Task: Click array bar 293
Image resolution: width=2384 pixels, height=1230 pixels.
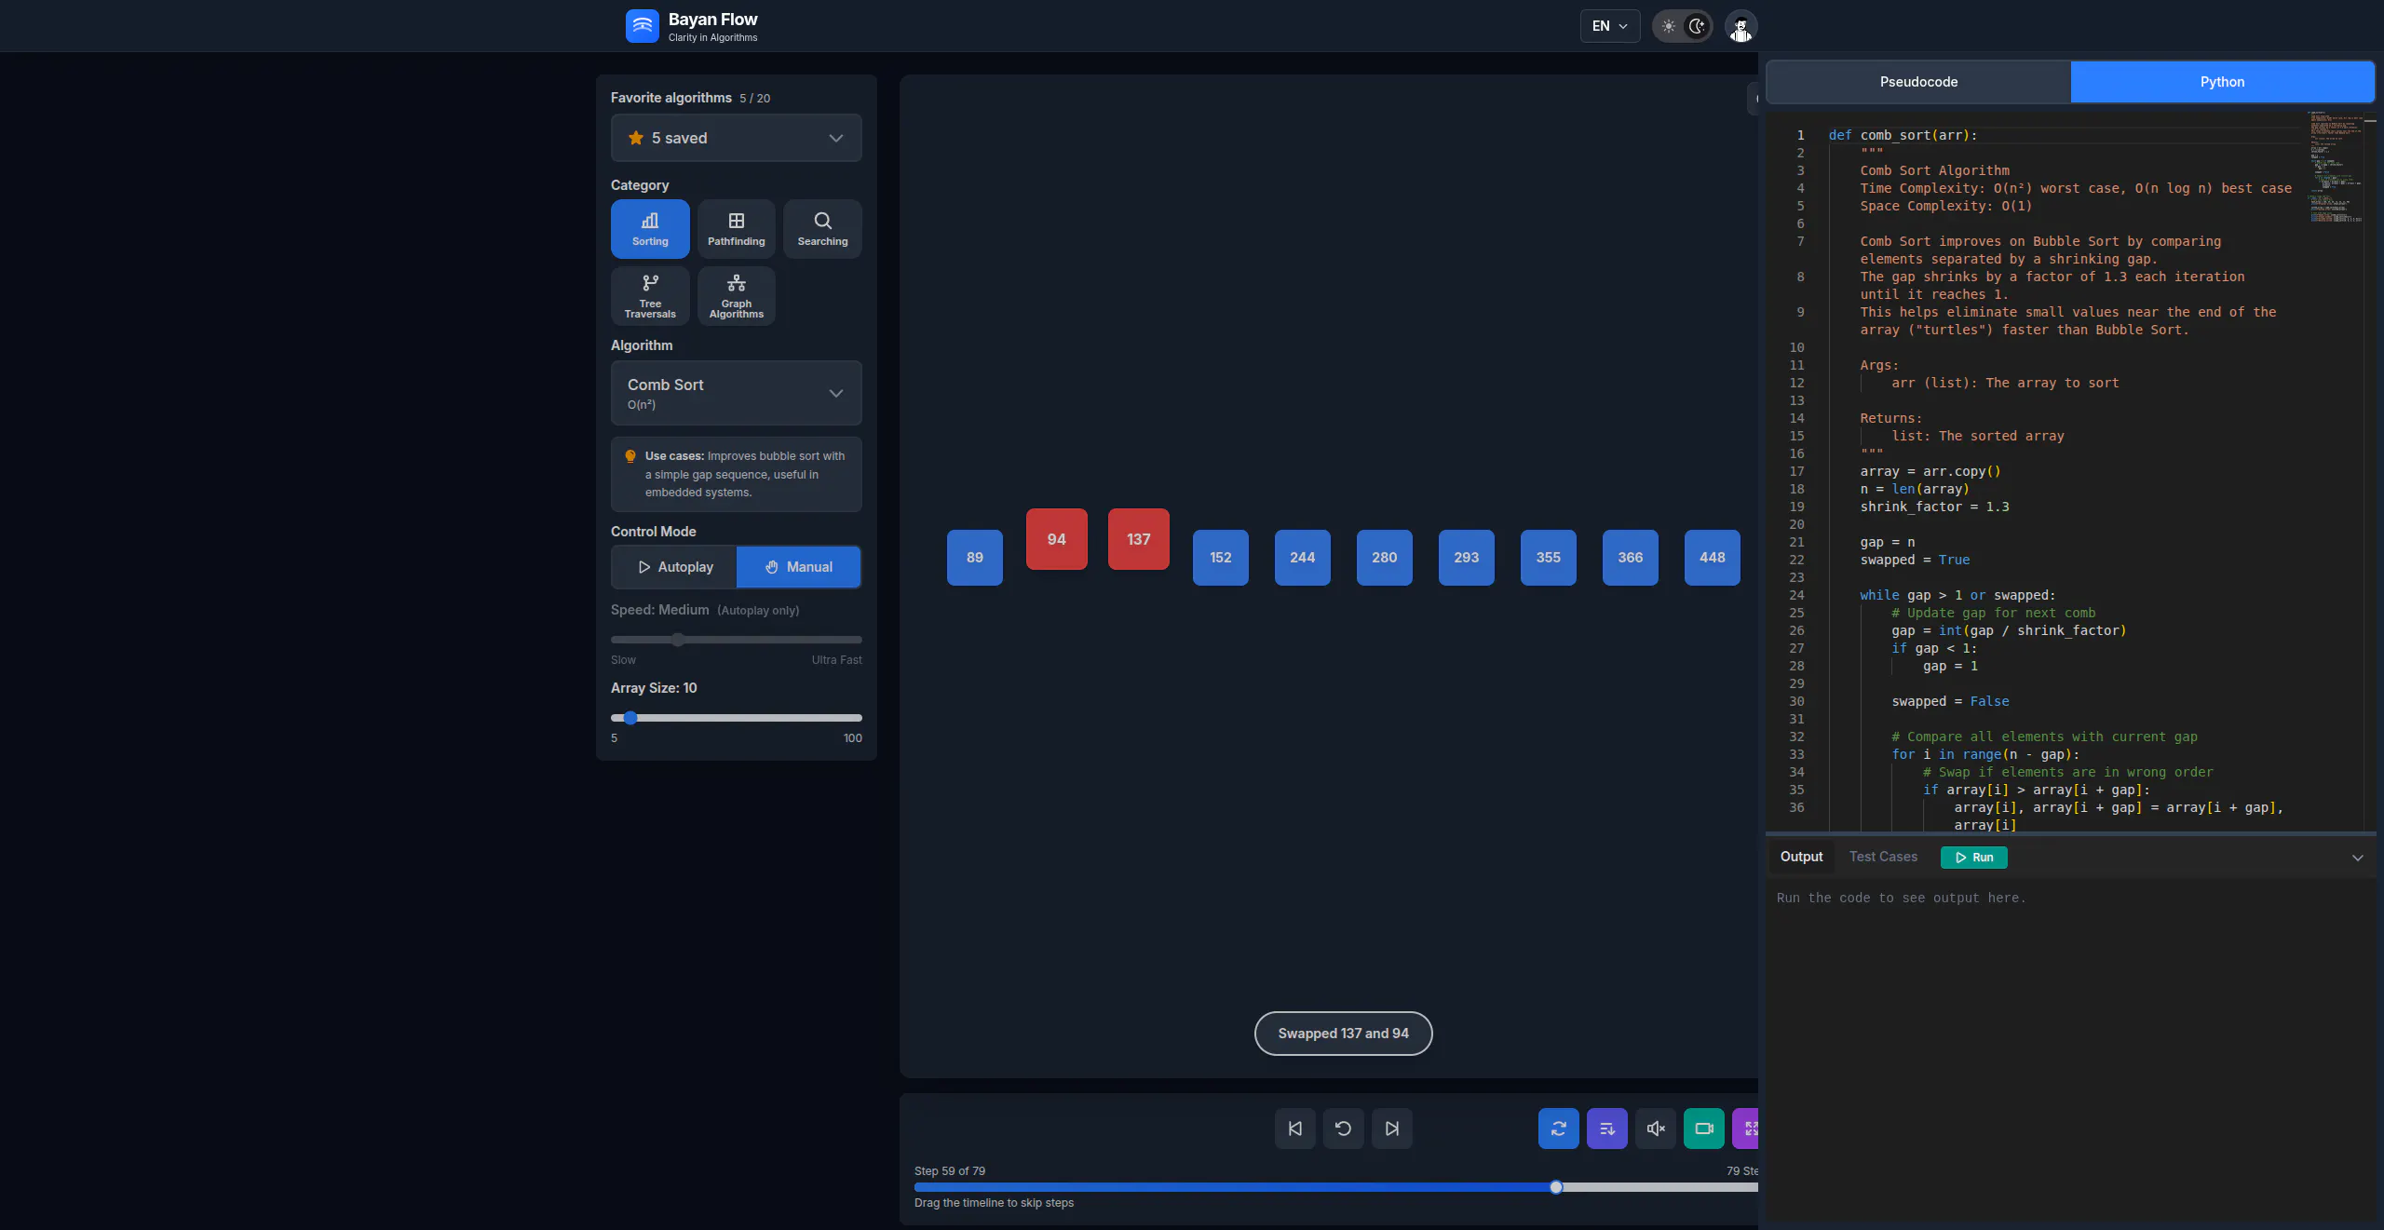Action: pyautogui.click(x=1466, y=558)
